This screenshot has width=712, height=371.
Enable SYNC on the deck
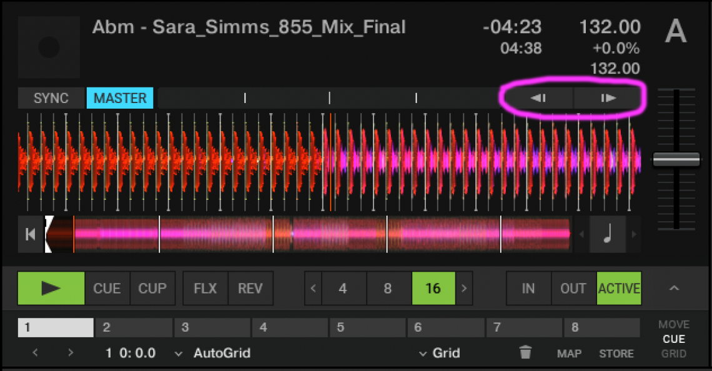point(51,98)
